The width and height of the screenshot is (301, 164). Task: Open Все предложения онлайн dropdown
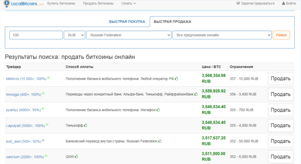222,35
